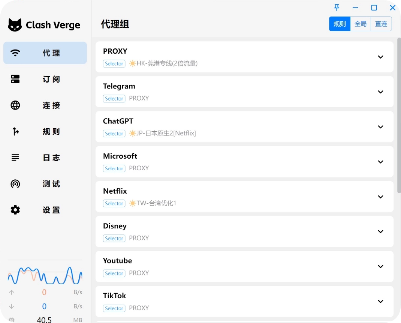The height and width of the screenshot is (323, 401).
Task: Go to the 日志 logs page
Action: click(x=51, y=158)
